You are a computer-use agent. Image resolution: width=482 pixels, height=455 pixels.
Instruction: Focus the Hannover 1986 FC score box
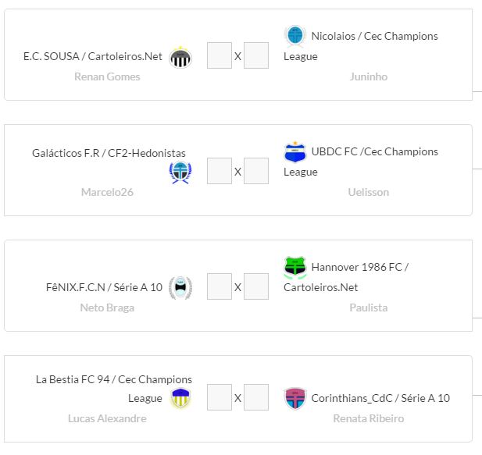pyautogui.click(x=256, y=286)
